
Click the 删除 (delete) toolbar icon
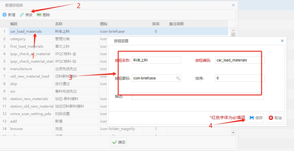point(39,15)
